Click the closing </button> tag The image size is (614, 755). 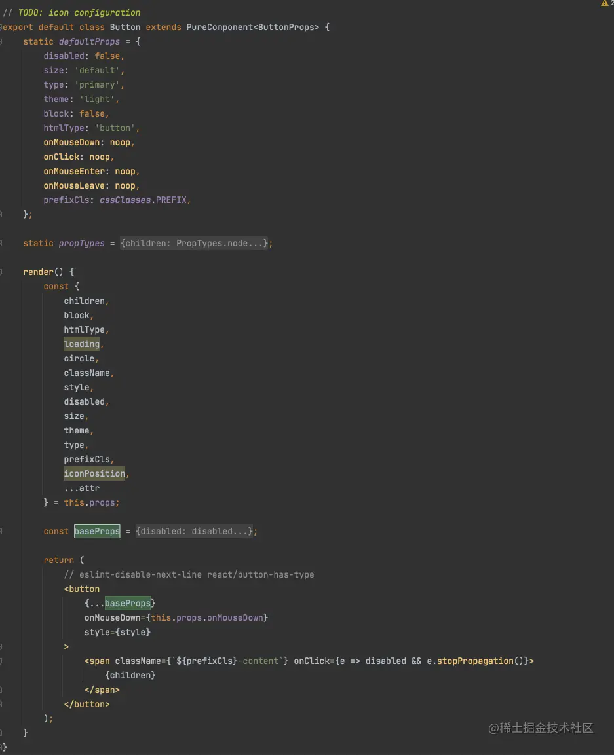coord(86,704)
